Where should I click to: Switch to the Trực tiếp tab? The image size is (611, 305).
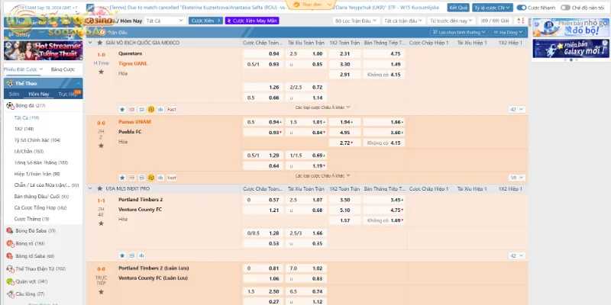67,94
